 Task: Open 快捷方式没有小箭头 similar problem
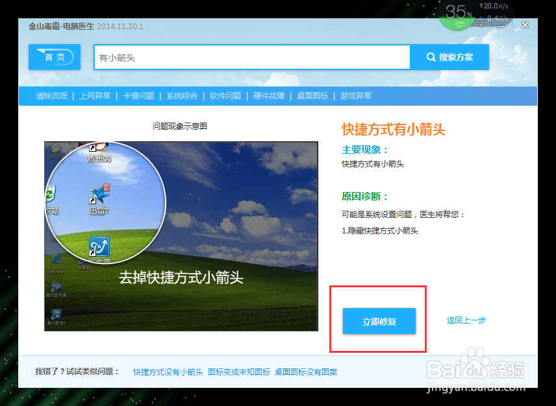(168, 372)
